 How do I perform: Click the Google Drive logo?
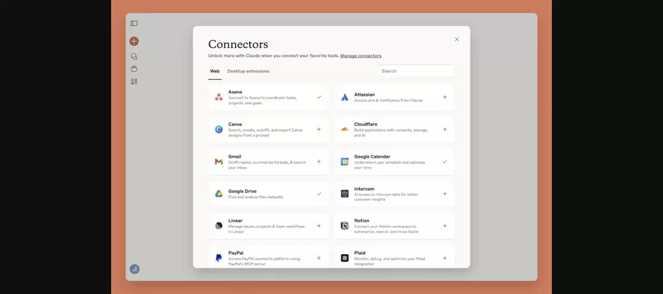pyautogui.click(x=219, y=194)
